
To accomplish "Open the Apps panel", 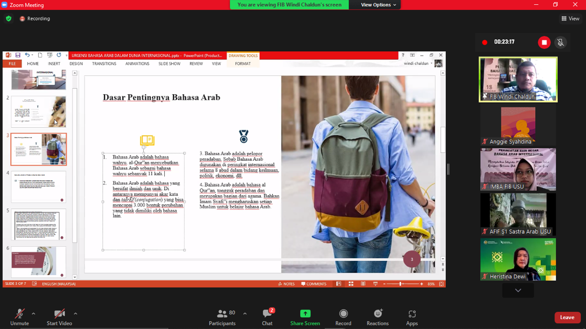I will pos(412,316).
